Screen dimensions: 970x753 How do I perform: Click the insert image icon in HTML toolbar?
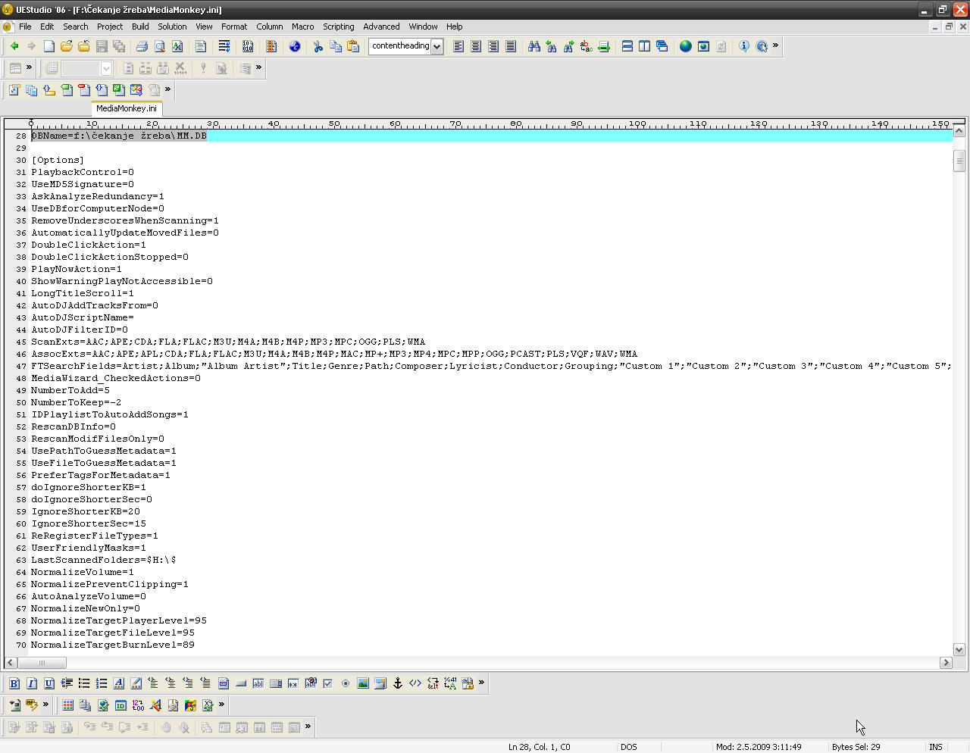click(x=363, y=683)
